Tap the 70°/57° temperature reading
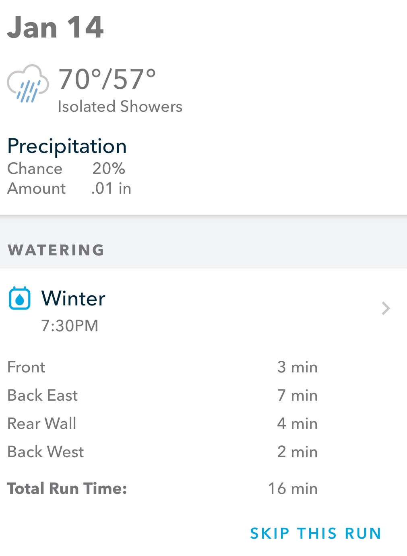This screenshot has width=407, height=556. (107, 79)
